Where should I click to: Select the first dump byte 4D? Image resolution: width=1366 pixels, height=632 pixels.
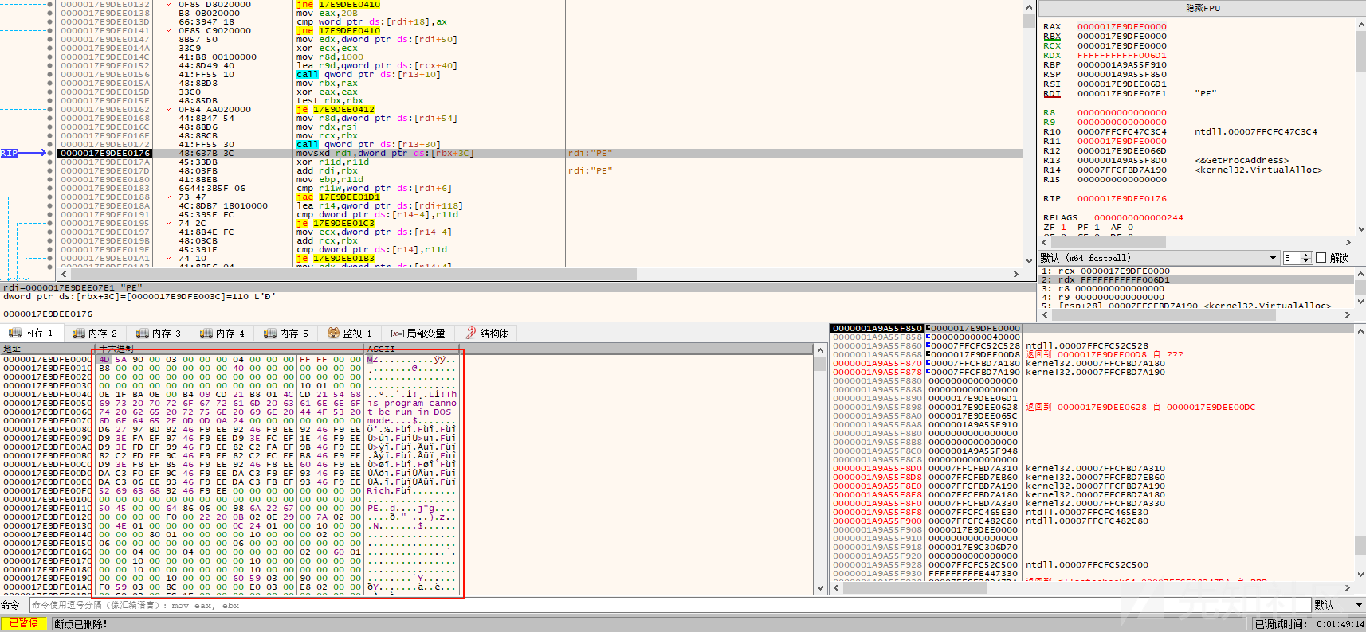(104, 359)
